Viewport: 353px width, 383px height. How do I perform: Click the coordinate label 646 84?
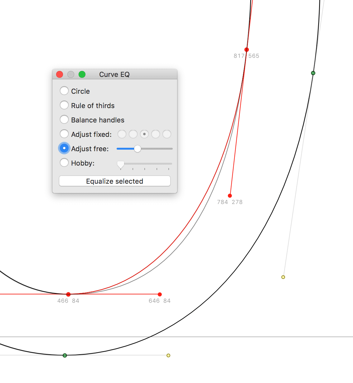point(160,301)
